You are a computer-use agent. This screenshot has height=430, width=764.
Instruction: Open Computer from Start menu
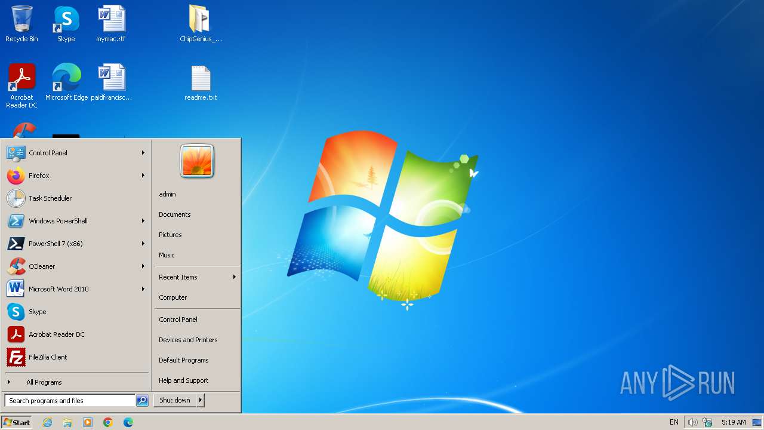[x=197, y=297]
